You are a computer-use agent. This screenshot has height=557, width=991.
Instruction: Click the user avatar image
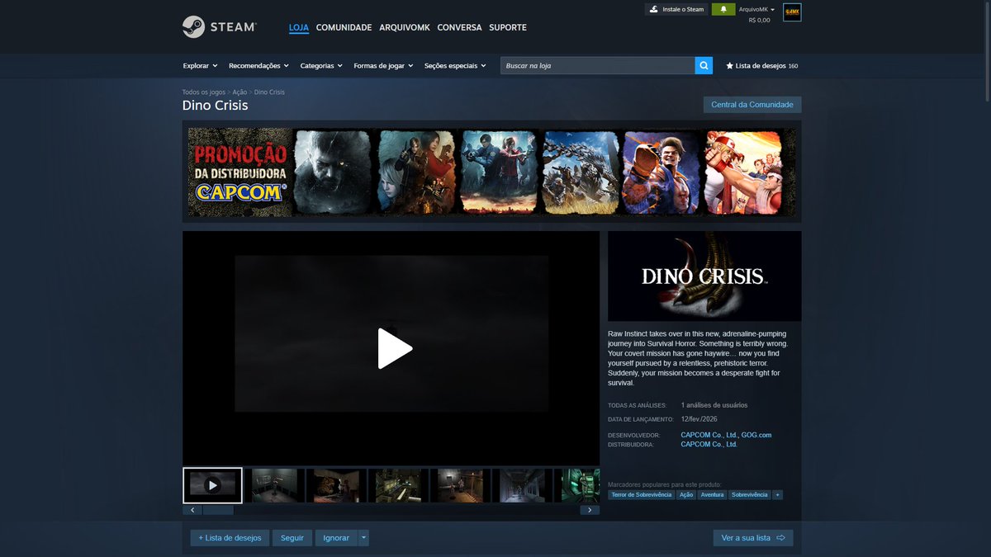coord(792,12)
